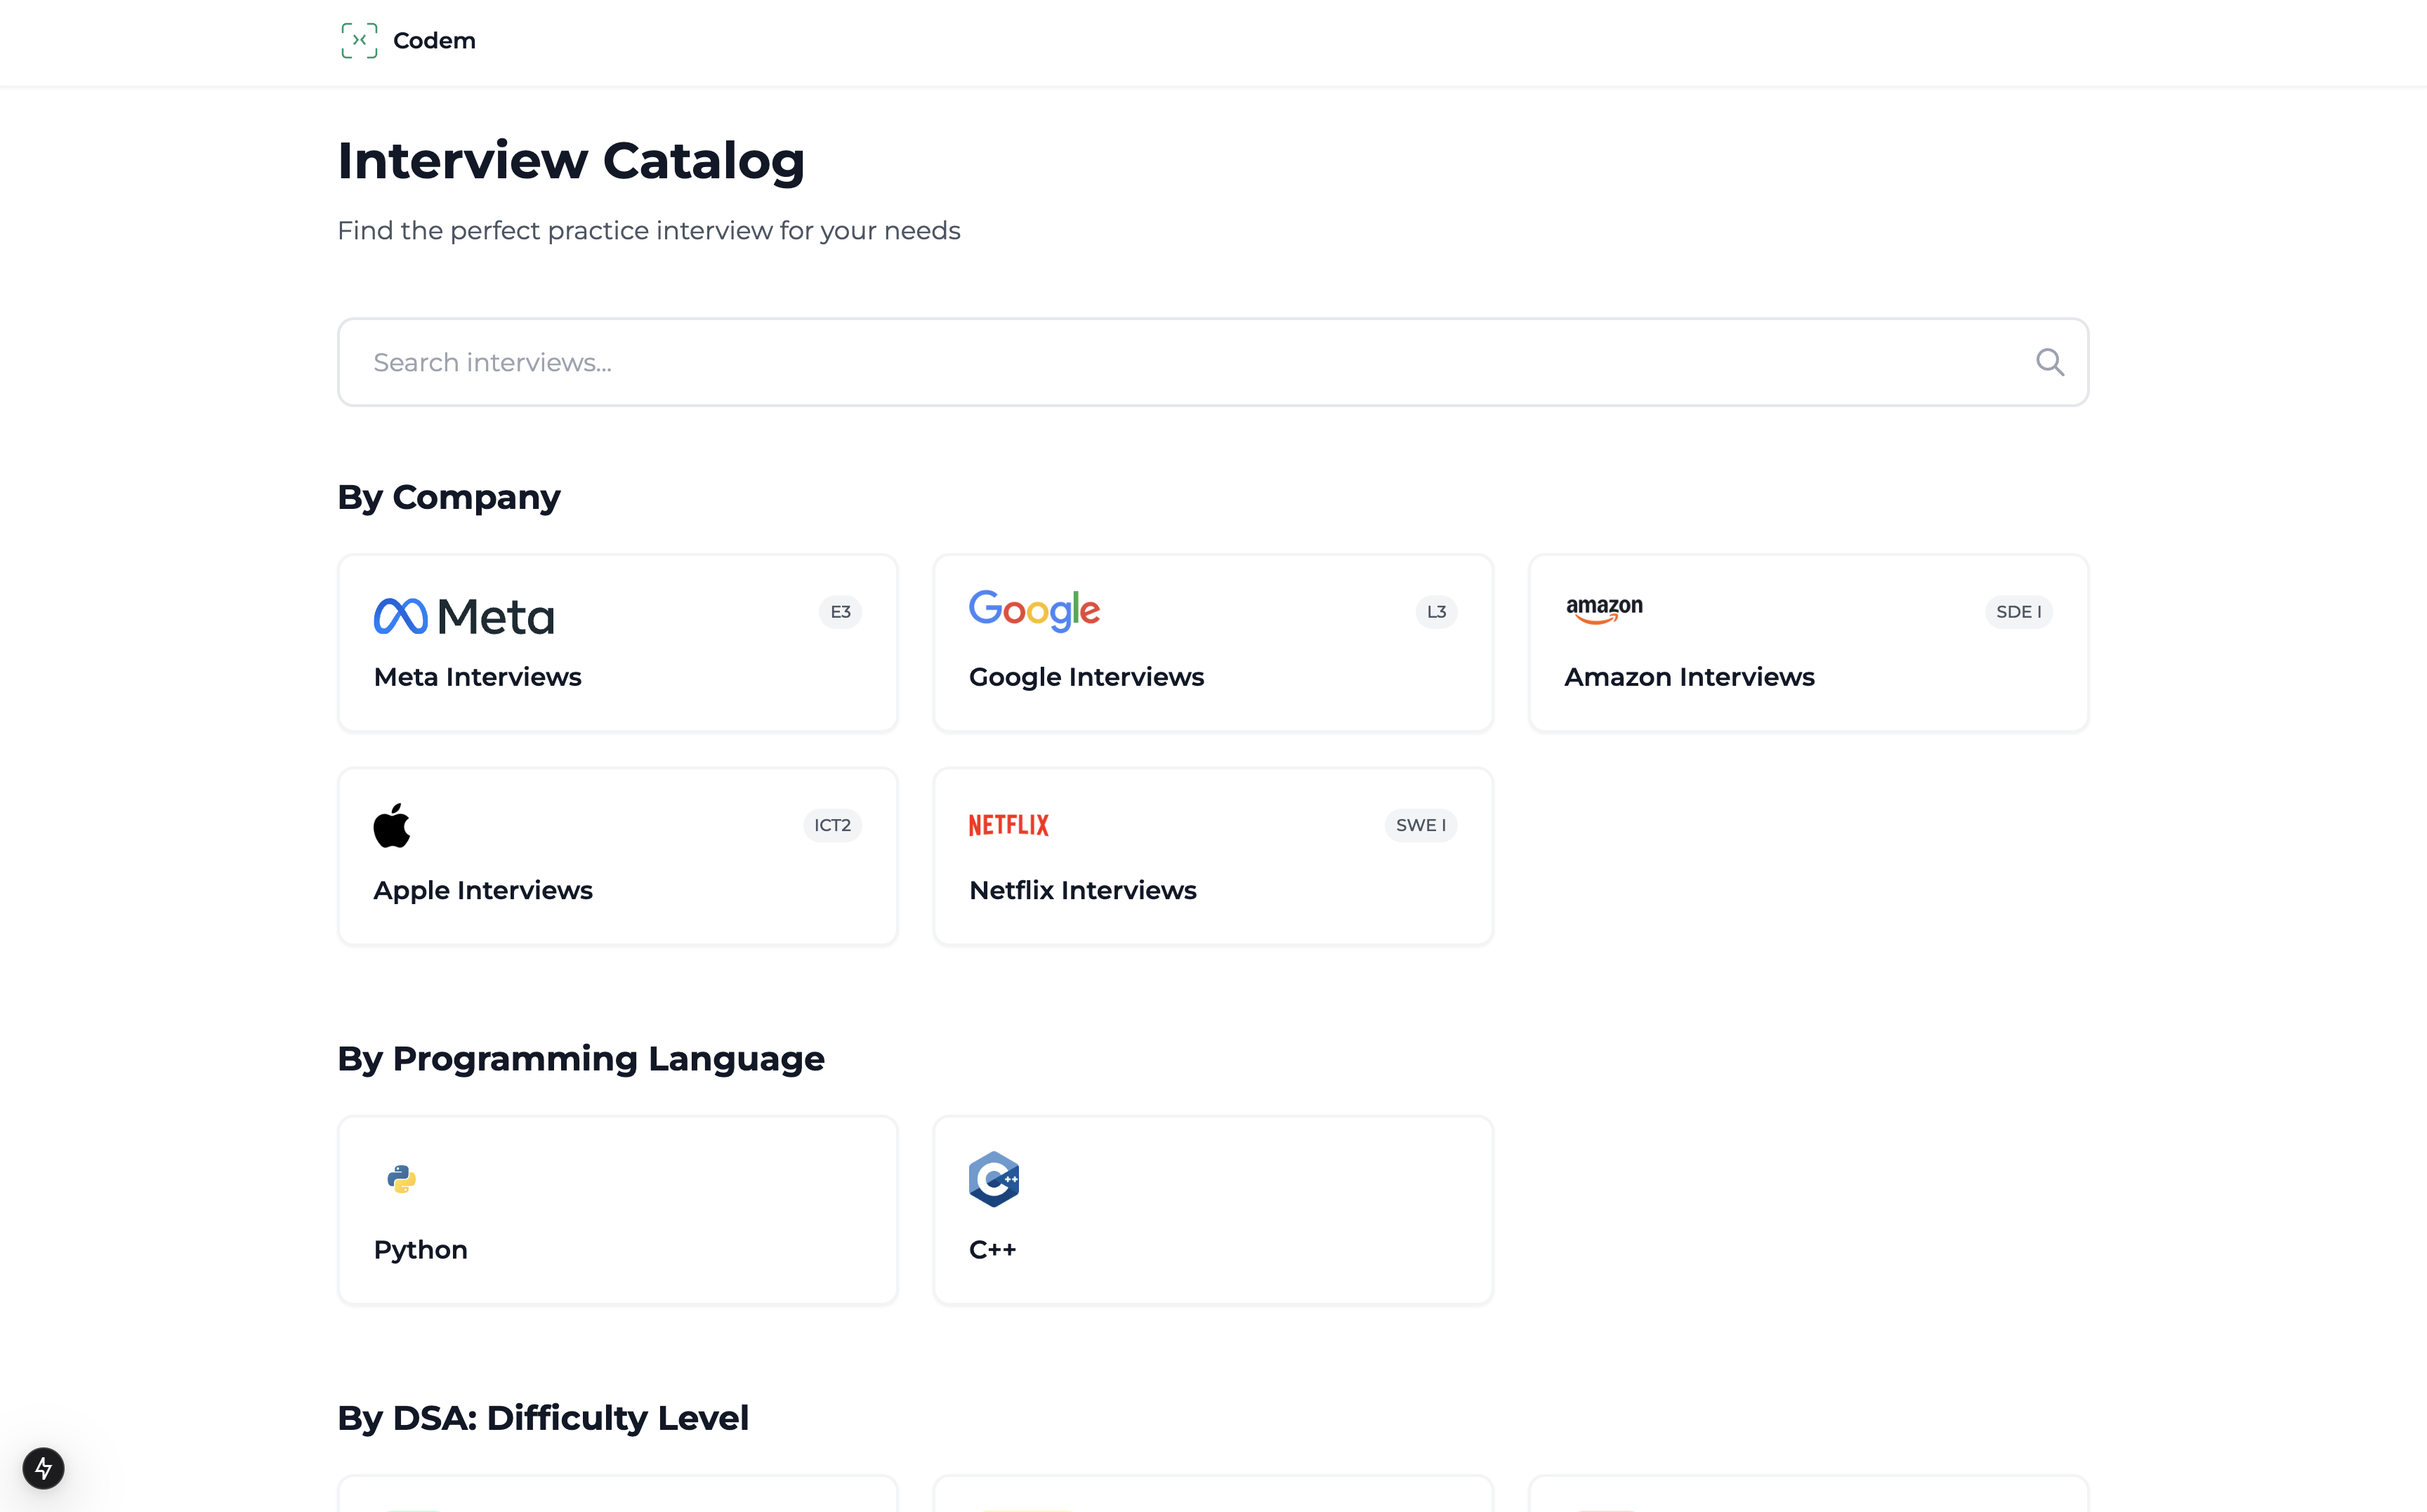Open Meta Interviews card title

pos(478,677)
